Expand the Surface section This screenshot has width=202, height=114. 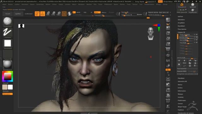point(180,88)
